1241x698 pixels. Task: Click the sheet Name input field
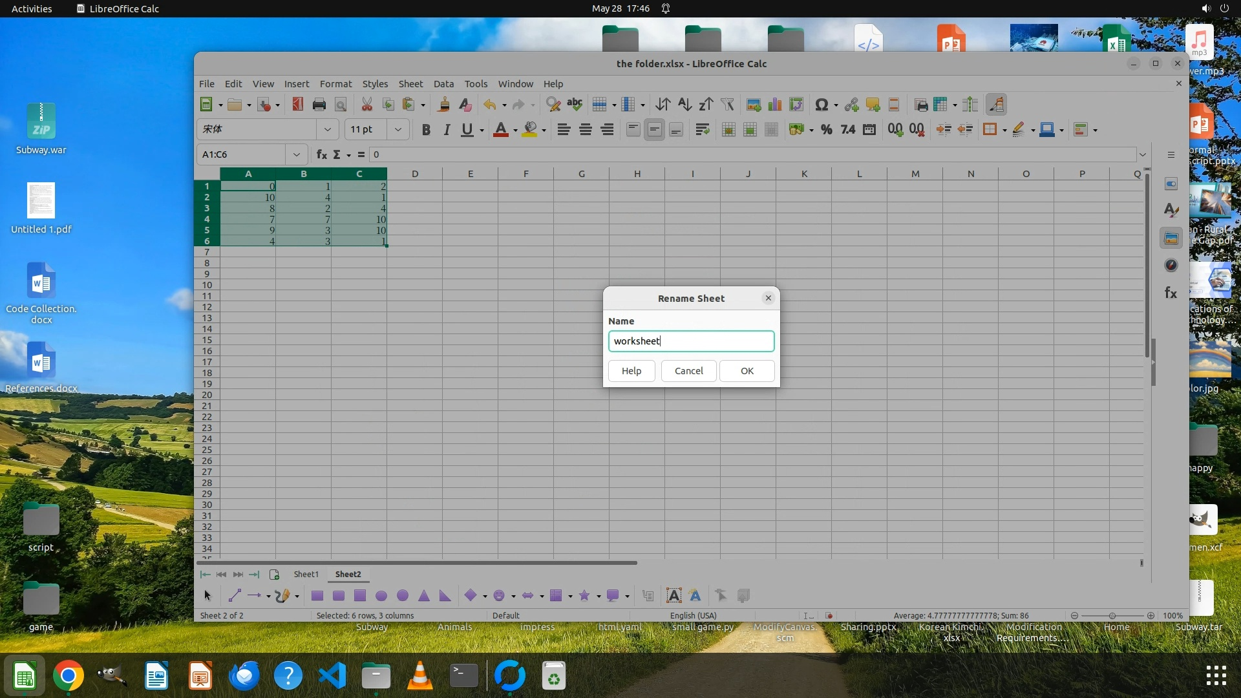point(691,341)
